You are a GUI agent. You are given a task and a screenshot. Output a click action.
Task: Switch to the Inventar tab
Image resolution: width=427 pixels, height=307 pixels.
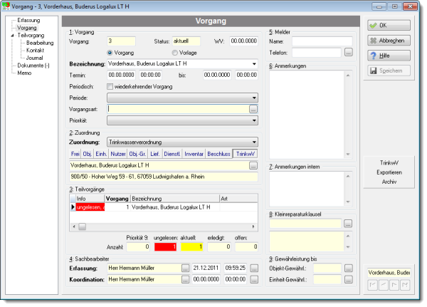point(194,154)
